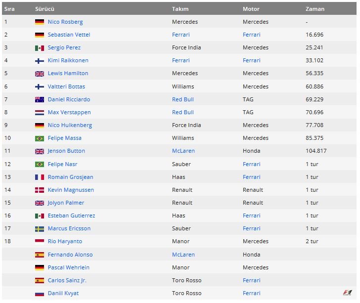360x303 pixels.
Task: Click the German flag beside Nico Rosberg
Action: coord(40,22)
